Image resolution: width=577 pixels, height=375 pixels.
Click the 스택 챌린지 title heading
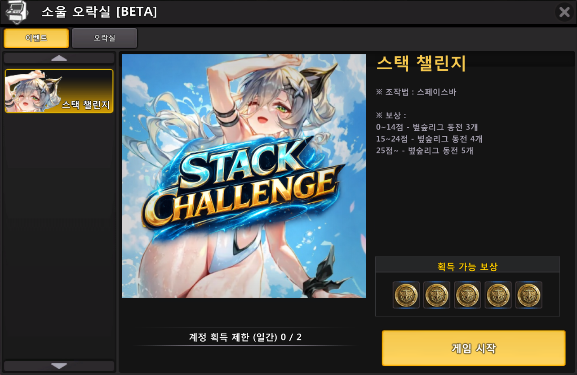point(421,63)
